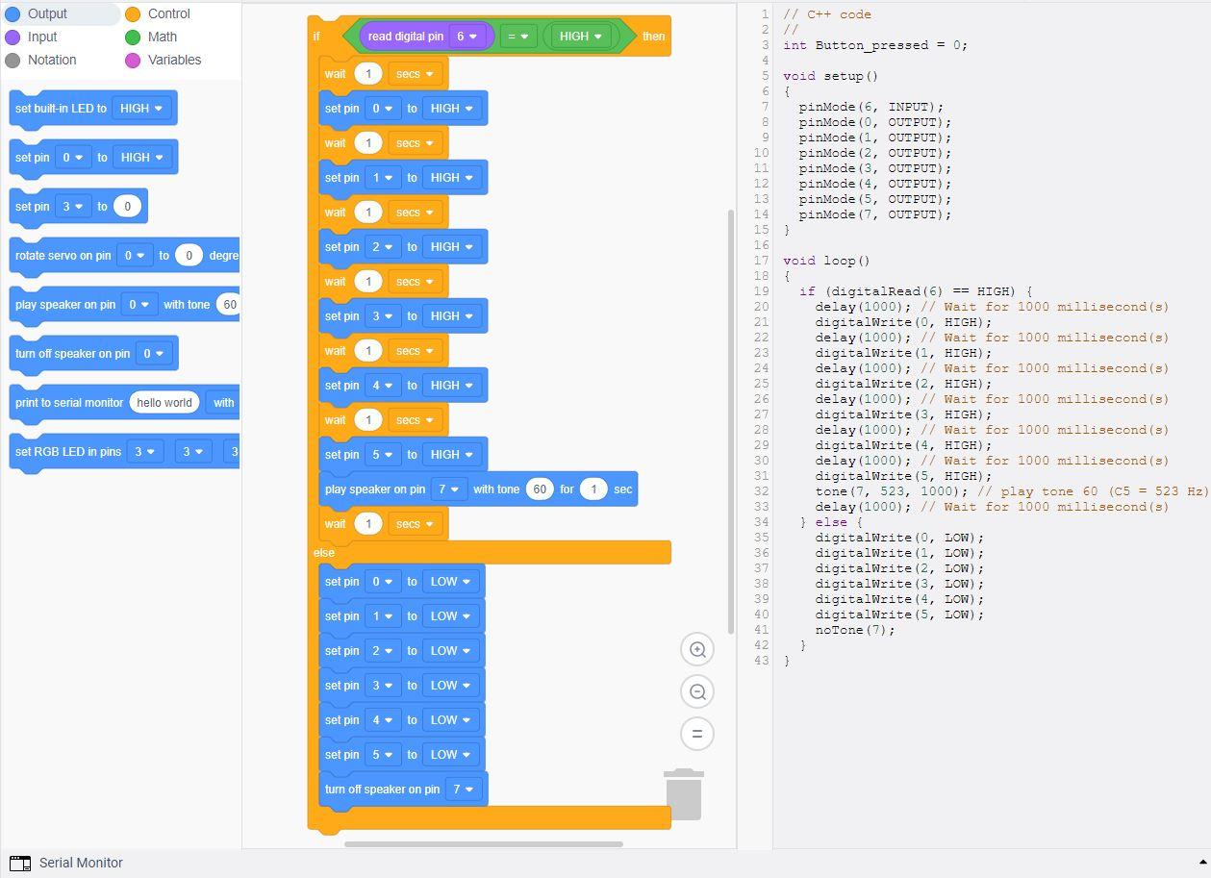Screen dimensions: 1211x878
Task: Click the Serial Monitor icon
Action: (x=23, y=864)
